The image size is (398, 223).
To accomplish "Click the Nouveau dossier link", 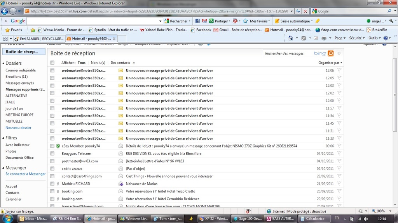I will coord(18,128).
